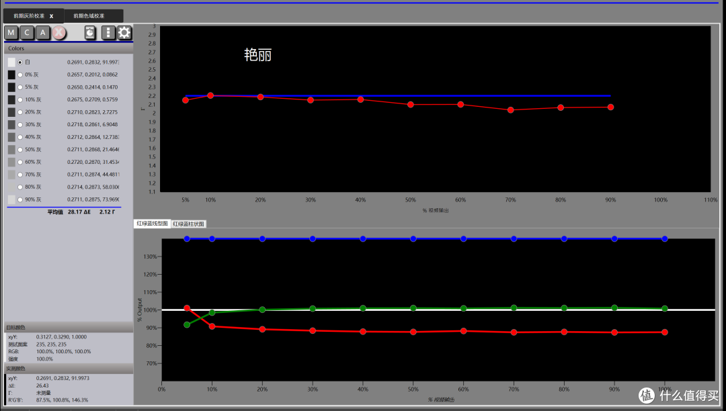Click the ΔE value 26.43

tap(42, 385)
